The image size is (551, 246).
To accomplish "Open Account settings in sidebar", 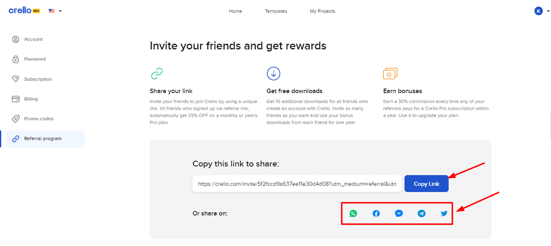I will (x=33, y=40).
